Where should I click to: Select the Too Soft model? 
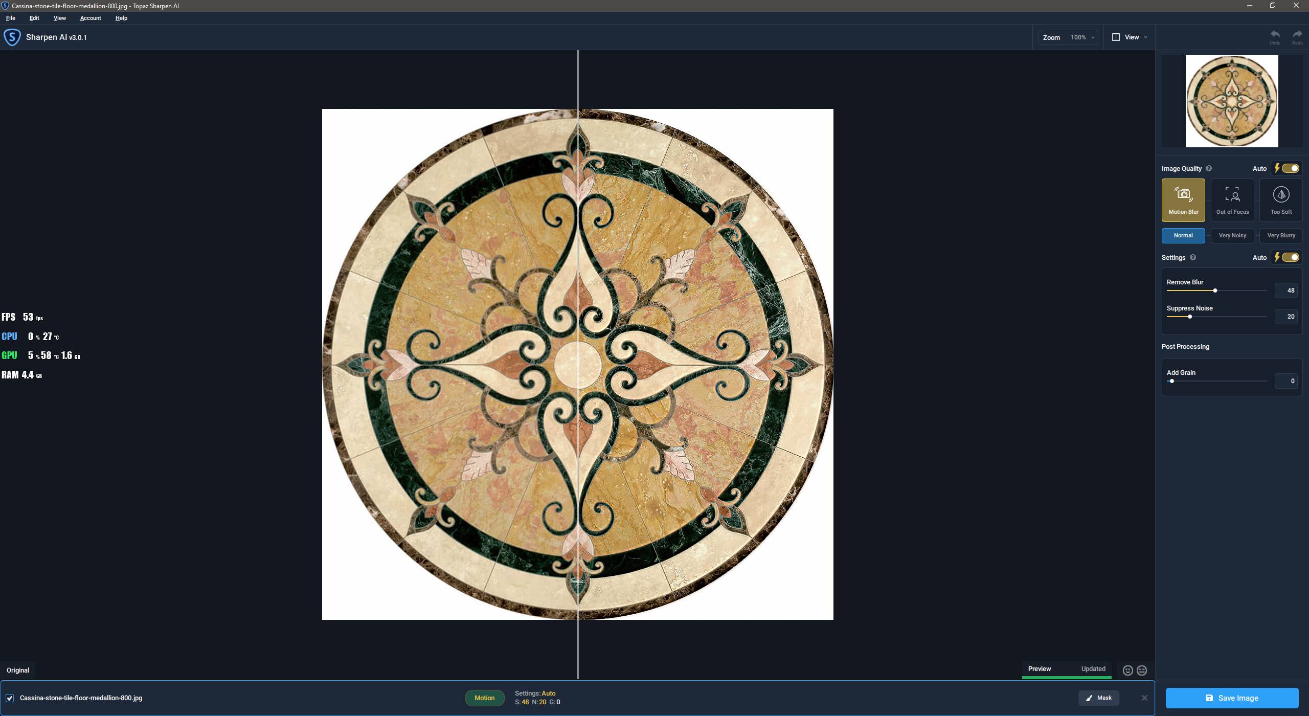(1281, 200)
